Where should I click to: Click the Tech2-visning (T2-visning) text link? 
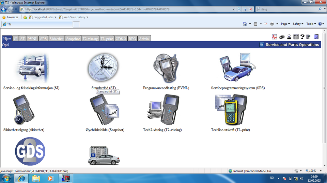click(x=162, y=130)
